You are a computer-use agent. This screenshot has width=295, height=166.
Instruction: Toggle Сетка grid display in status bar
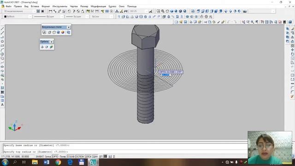click(x=48, y=157)
